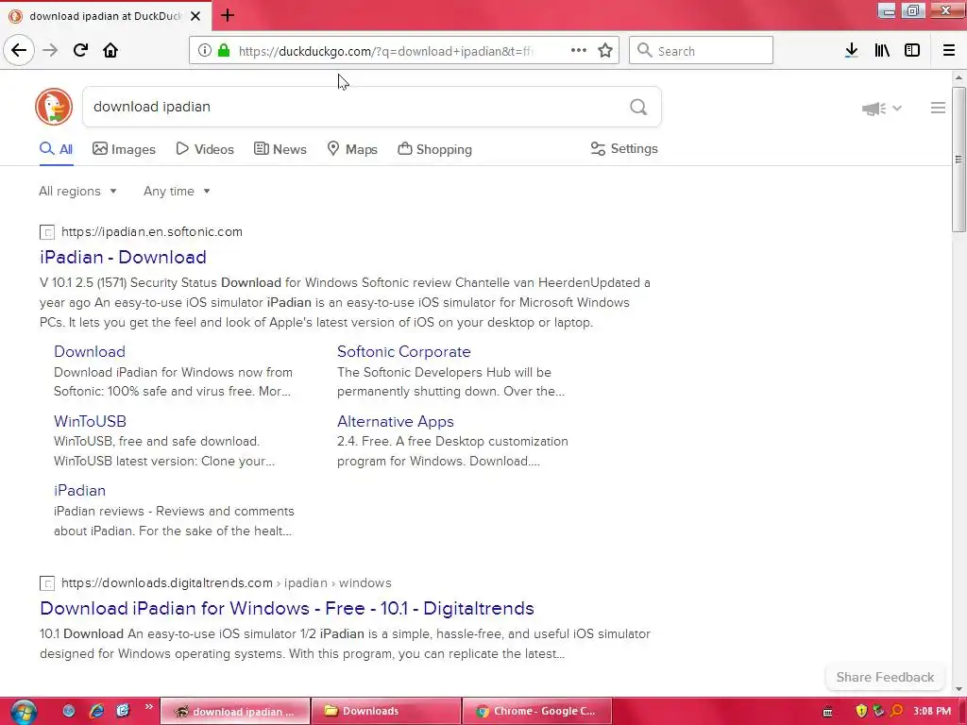Click the DuckDuckGo duck logo
The width and height of the screenshot is (967, 725).
pyautogui.click(x=54, y=107)
